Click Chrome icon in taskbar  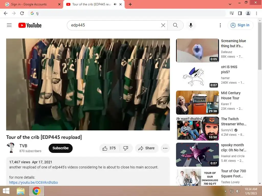[37, 191]
